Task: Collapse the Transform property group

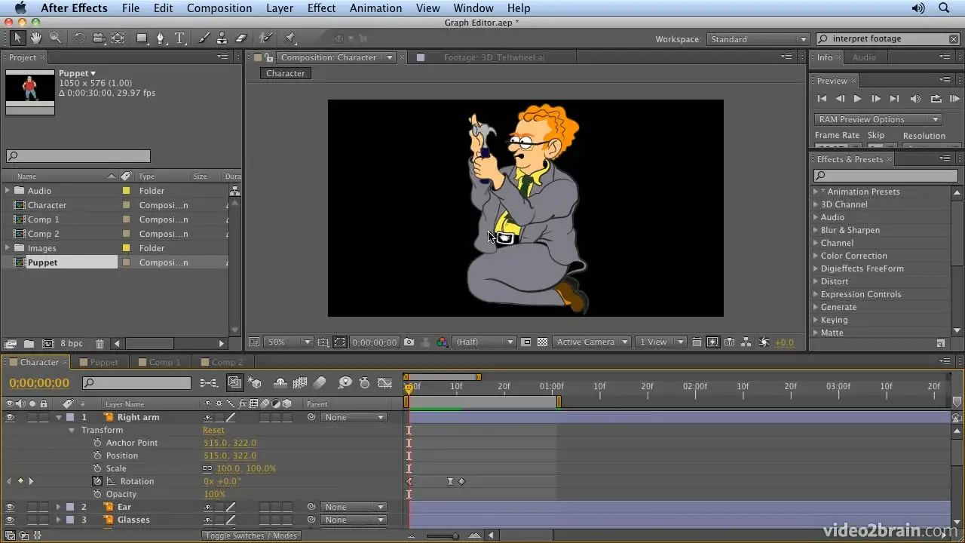Action: pyautogui.click(x=72, y=430)
